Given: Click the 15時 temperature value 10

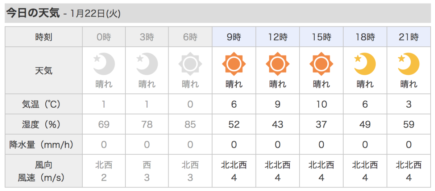Looking at the screenshot, I should tap(321, 104).
